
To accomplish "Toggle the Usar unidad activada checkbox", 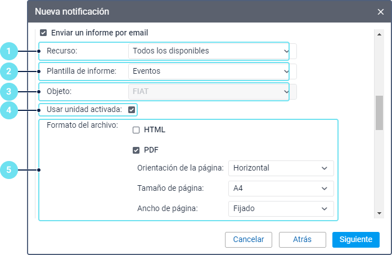I will tap(132, 110).
